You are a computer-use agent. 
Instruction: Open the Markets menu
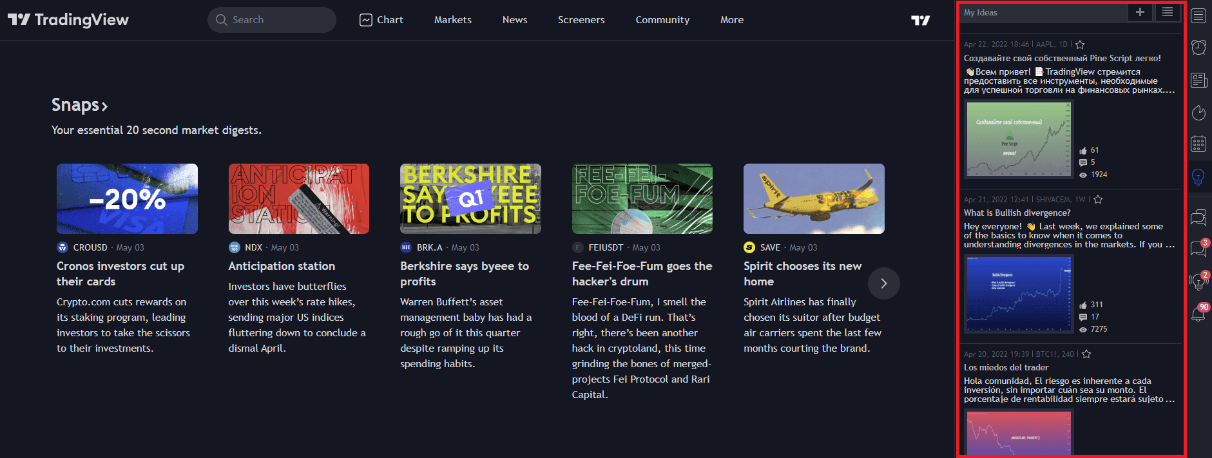[453, 20]
